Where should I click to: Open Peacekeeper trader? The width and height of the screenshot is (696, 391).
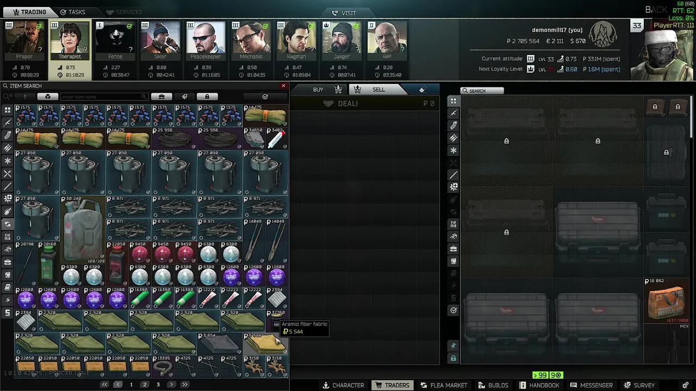click(206, 41)
